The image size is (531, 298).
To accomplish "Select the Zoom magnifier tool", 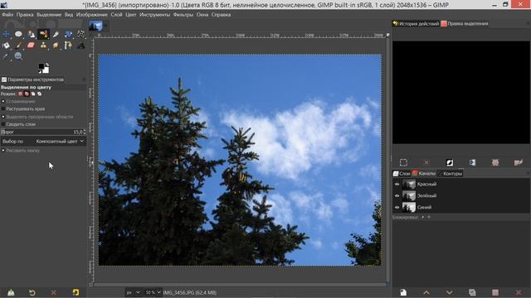I will 18,56.
